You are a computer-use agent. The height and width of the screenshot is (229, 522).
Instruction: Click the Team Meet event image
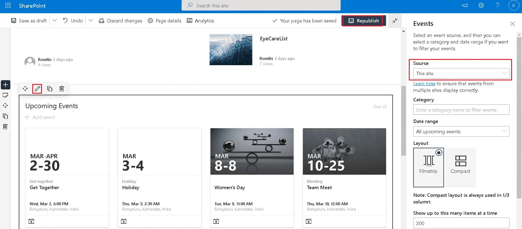pos(344,151)
